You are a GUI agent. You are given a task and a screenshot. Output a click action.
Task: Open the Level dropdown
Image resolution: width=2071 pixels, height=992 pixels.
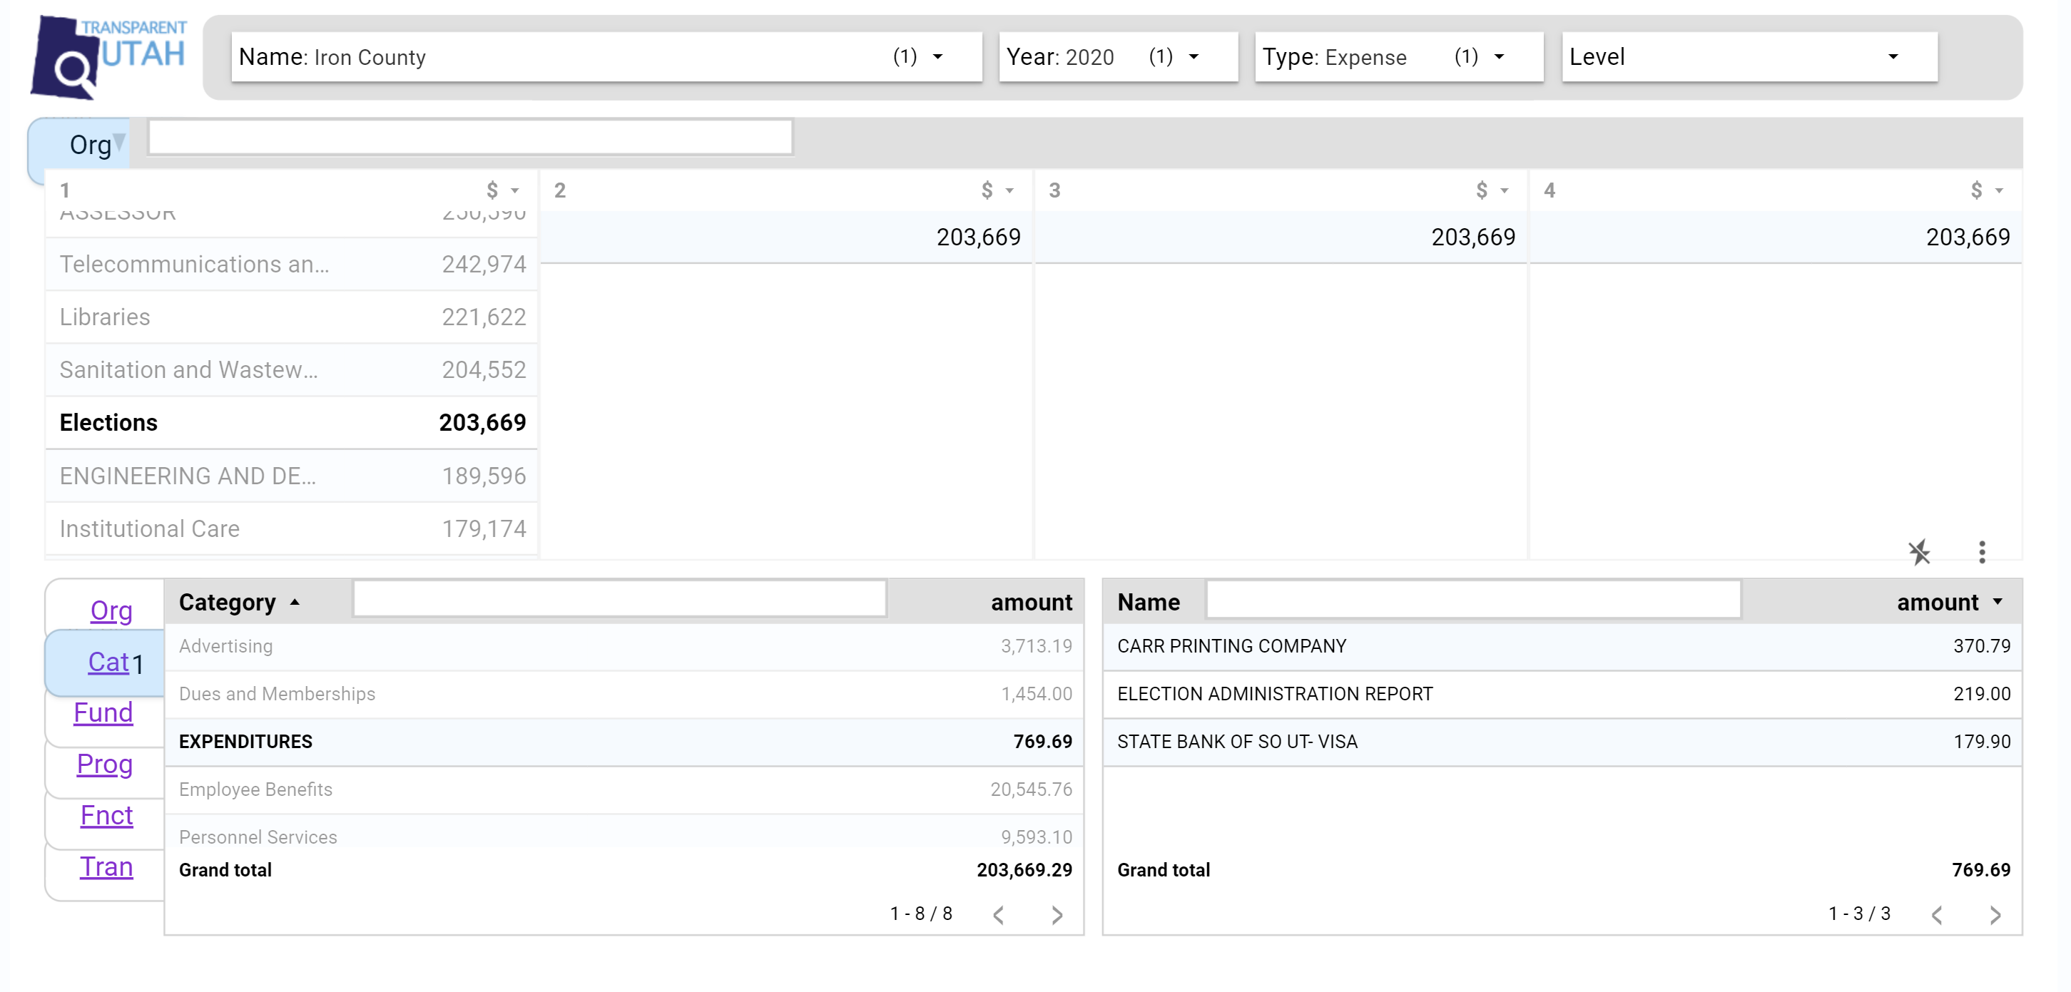1749,57
